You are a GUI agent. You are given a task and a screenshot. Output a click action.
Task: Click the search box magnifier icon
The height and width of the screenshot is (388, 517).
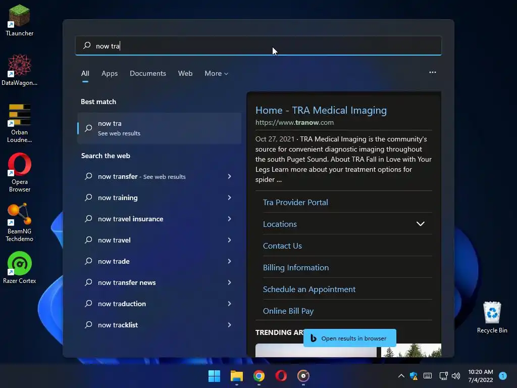tap(87, 45)
